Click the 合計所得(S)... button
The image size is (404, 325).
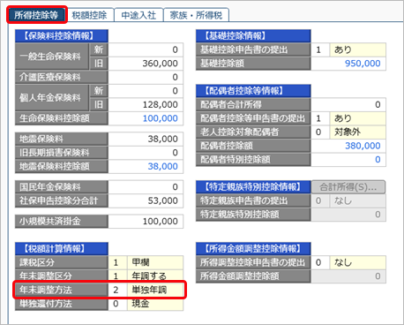[348, 187]
